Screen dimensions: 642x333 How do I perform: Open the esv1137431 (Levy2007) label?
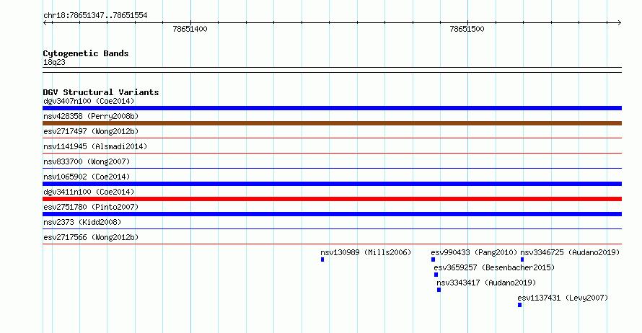563,298
